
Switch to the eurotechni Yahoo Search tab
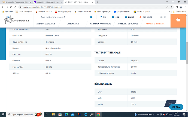tap(48, 2)
